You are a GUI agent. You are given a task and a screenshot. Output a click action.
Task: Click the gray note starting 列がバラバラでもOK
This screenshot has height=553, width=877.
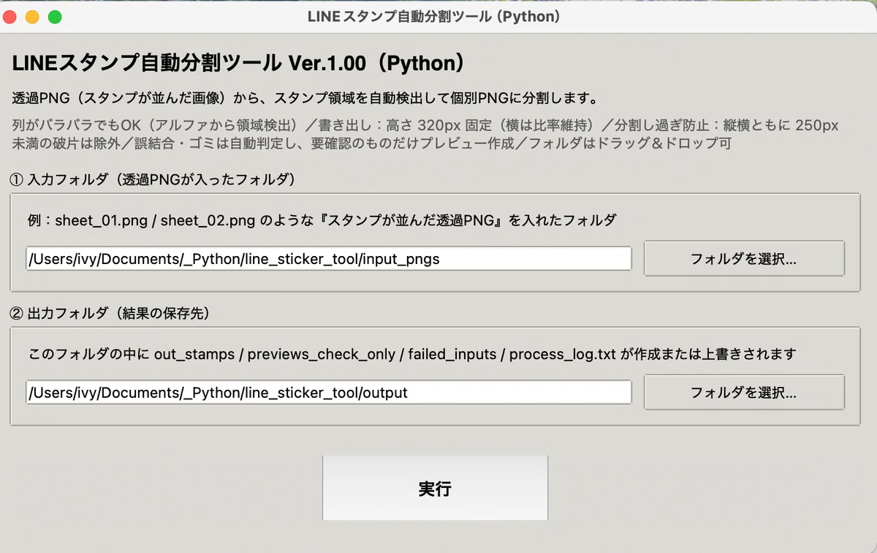tap(425, 126)
